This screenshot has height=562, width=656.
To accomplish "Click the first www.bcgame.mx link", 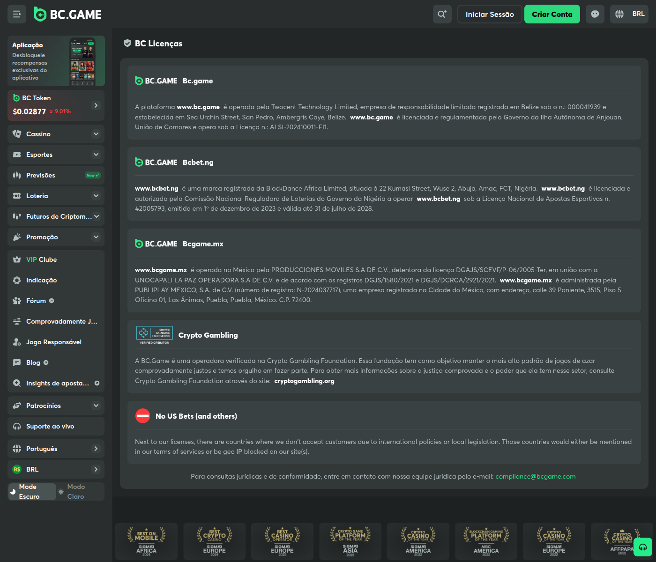I will (161, 270).
